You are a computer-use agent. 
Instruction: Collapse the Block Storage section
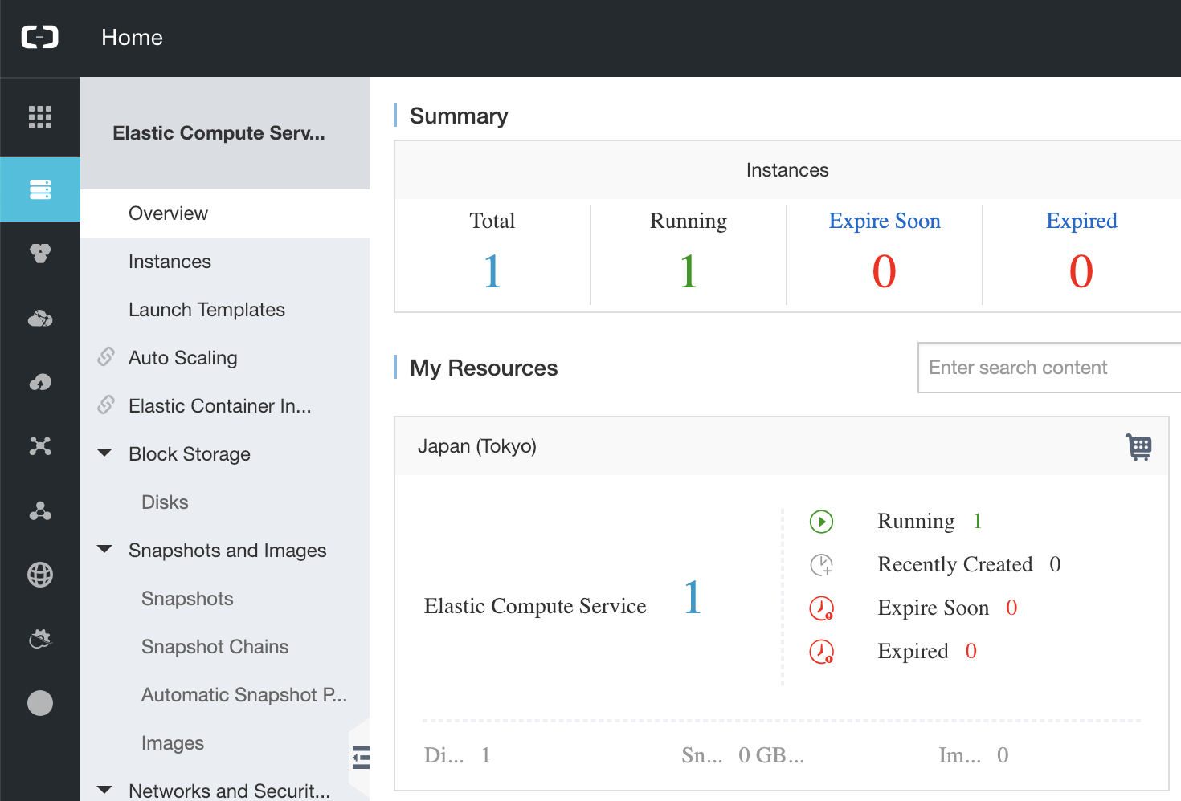(104, 453)
